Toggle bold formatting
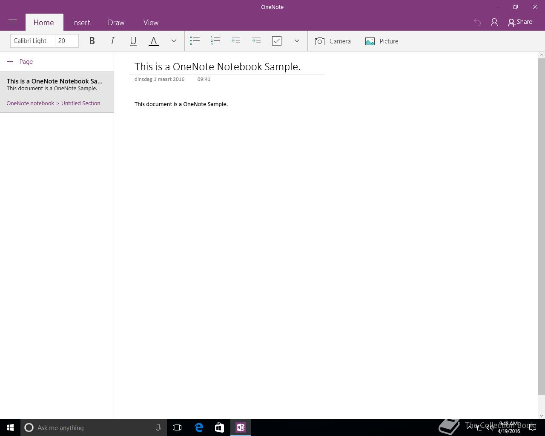Screen dimensions: 545x436 coord(92,41)
